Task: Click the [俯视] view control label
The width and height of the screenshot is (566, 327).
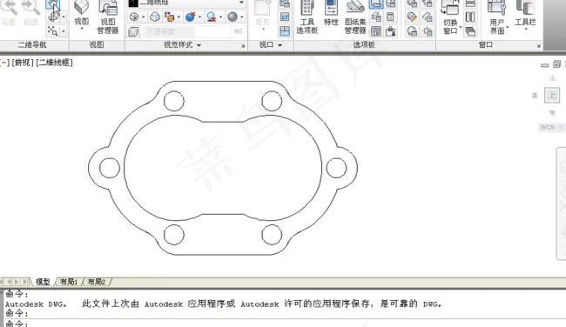Action: [23, 63]
